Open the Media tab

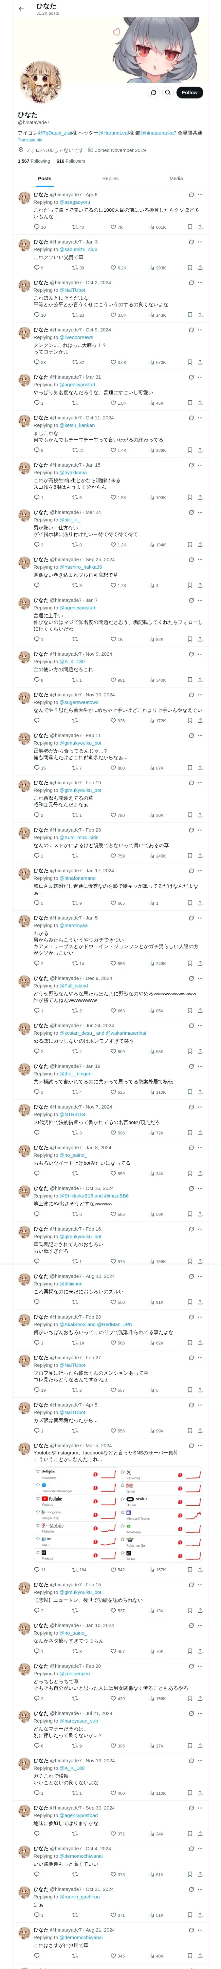(176, 179)
